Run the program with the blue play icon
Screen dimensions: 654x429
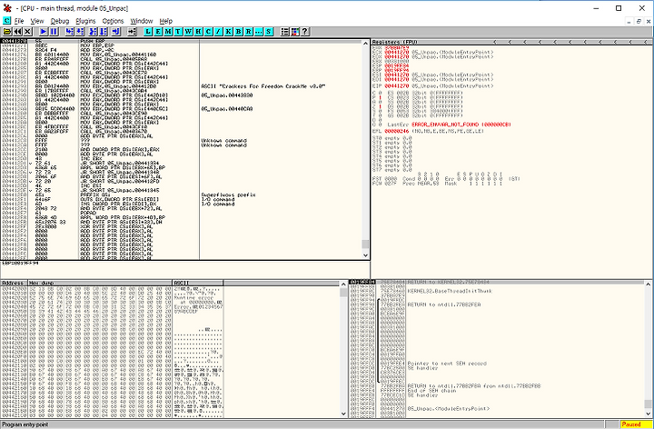(44, 31)
